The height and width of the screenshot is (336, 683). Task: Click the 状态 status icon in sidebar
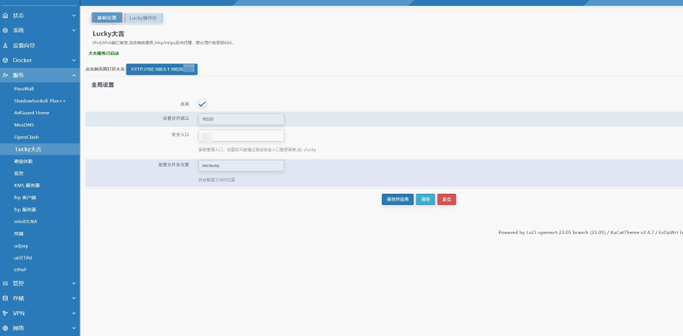coord(6,15)
